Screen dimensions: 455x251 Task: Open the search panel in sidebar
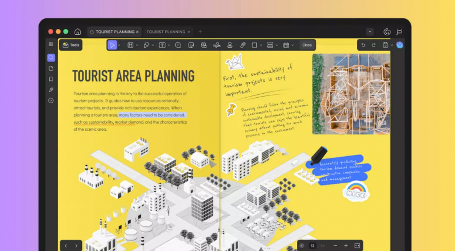click(51, 57)
